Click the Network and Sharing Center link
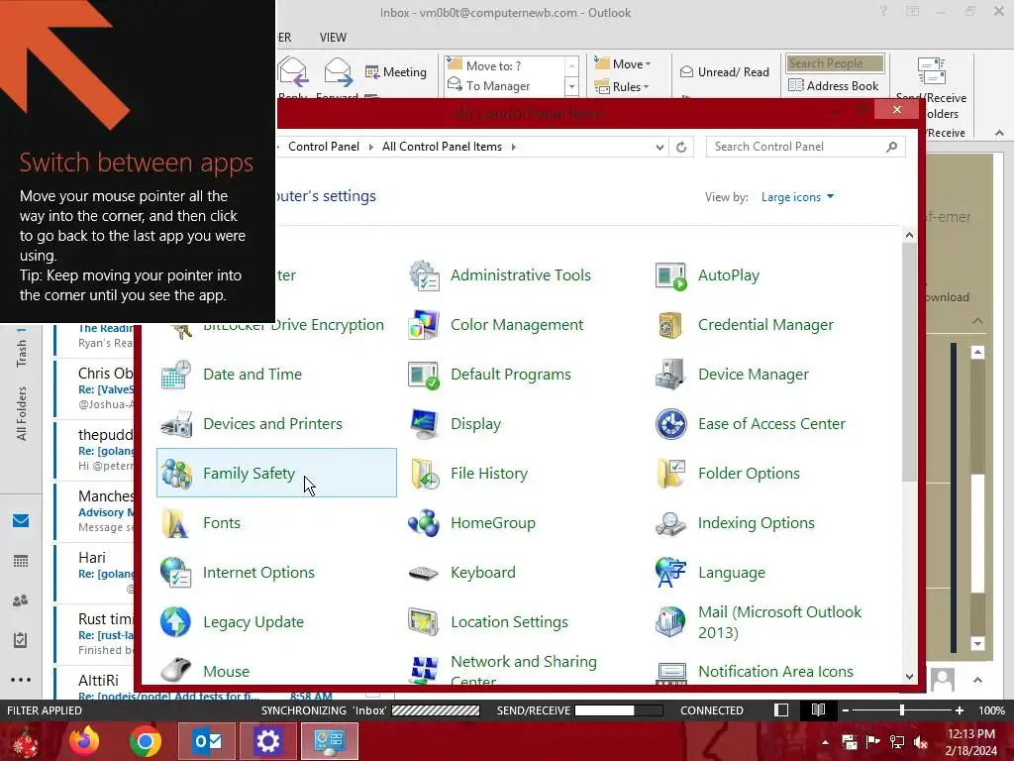 [524, 671]
